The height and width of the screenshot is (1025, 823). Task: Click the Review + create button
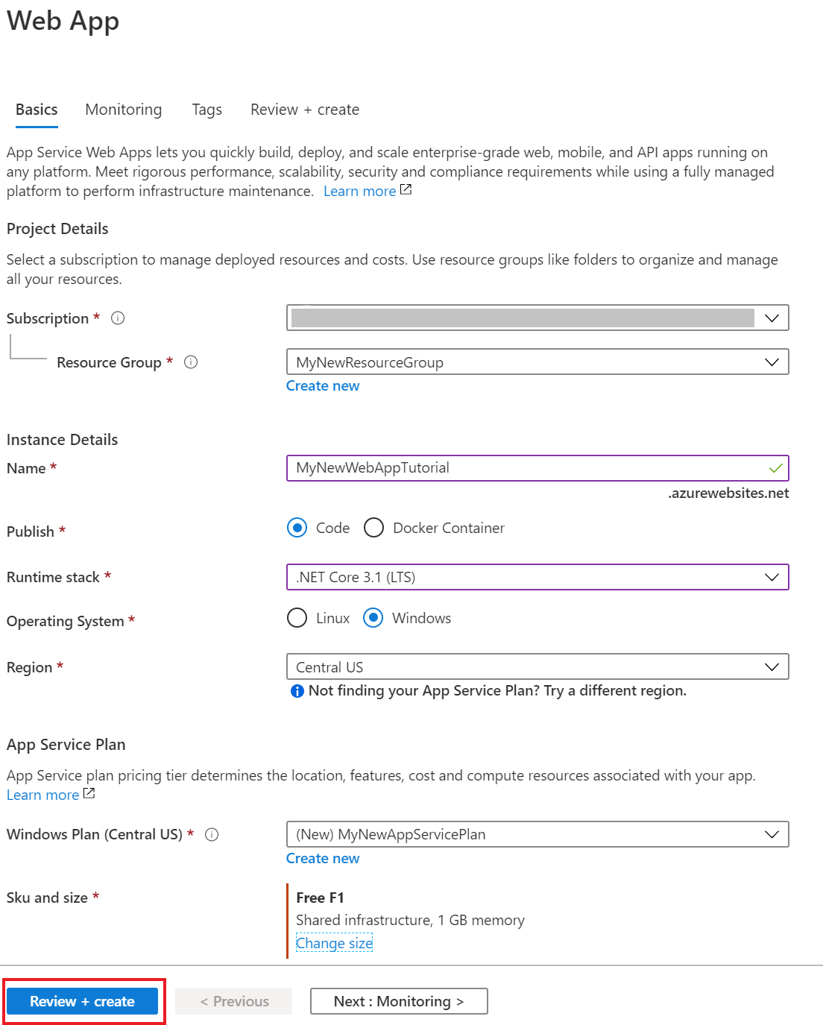coord(82,1001)
